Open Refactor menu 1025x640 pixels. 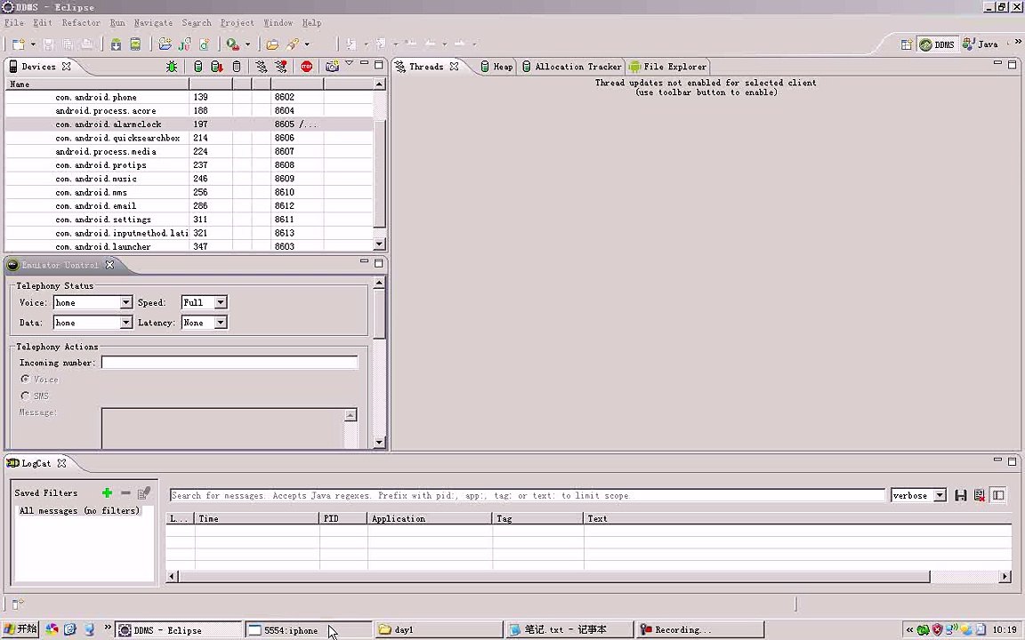click(81, 23)
